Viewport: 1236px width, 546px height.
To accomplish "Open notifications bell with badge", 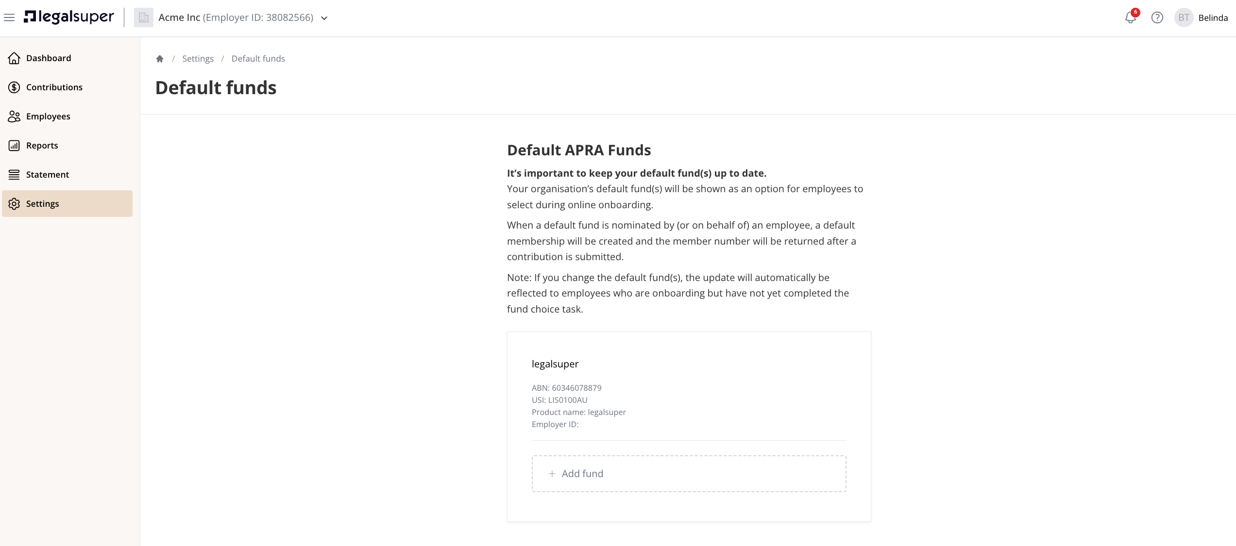I will tap(1131, 17).
